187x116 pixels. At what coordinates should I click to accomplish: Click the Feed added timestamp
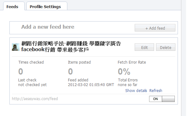[91, 85]
